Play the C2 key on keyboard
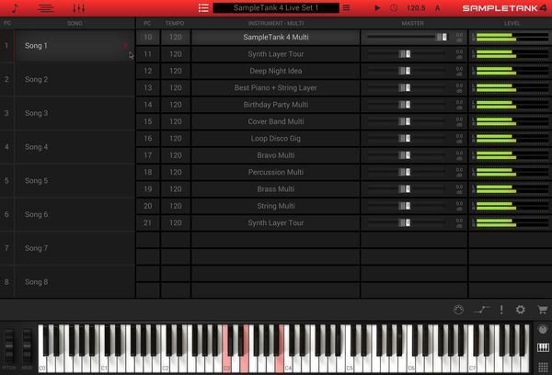 (x=166, y=364)
